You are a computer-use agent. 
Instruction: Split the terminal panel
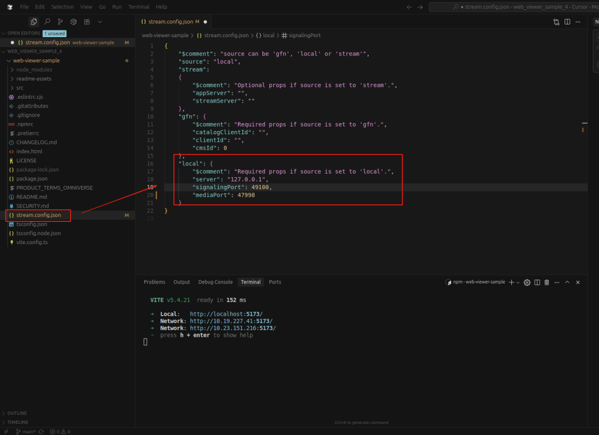coord(537,282)
